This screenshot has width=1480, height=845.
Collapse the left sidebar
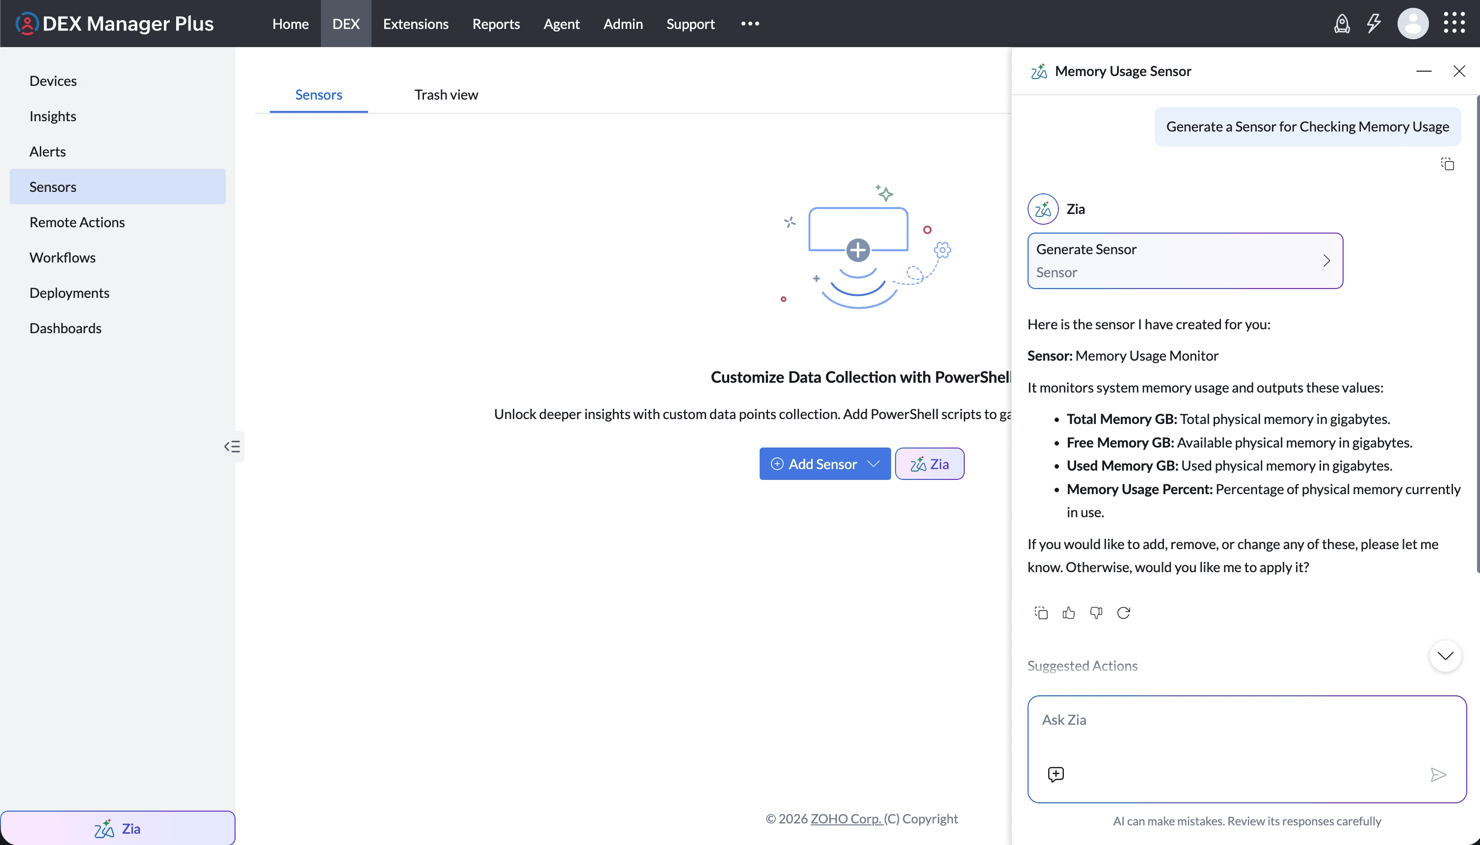pos(232,446)
